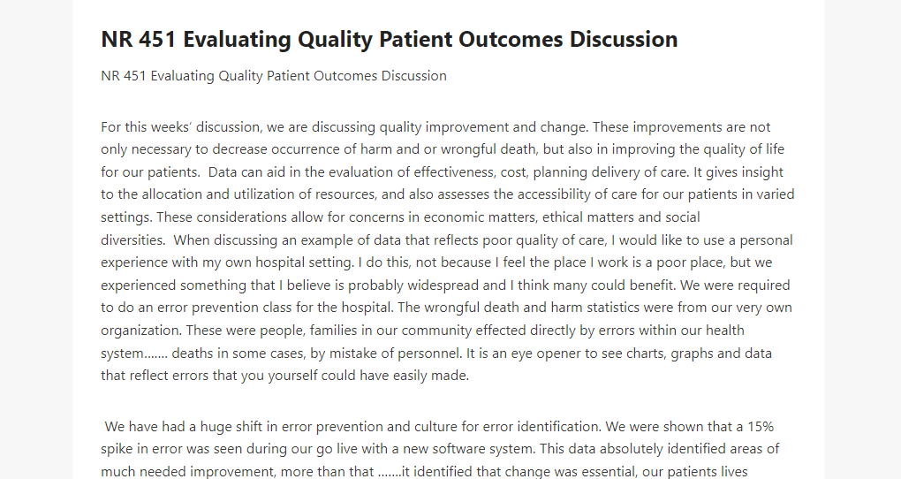Click the line starting "much needed improvement"
This screenshot has height=479, width=901.
(424, 472)
